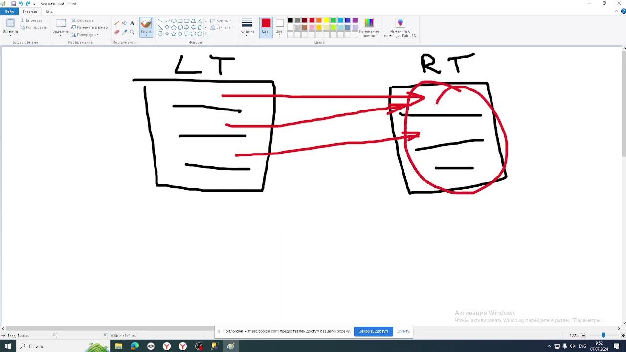Adjust the zoom slider handle
Viewport: 626px width, 352px height.
tap(603, 335)
